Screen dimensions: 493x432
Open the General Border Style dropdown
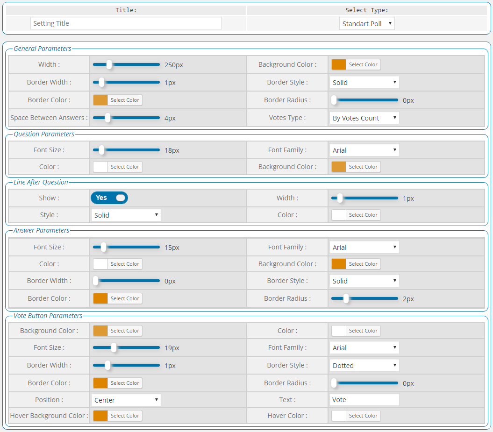point(364,82)
